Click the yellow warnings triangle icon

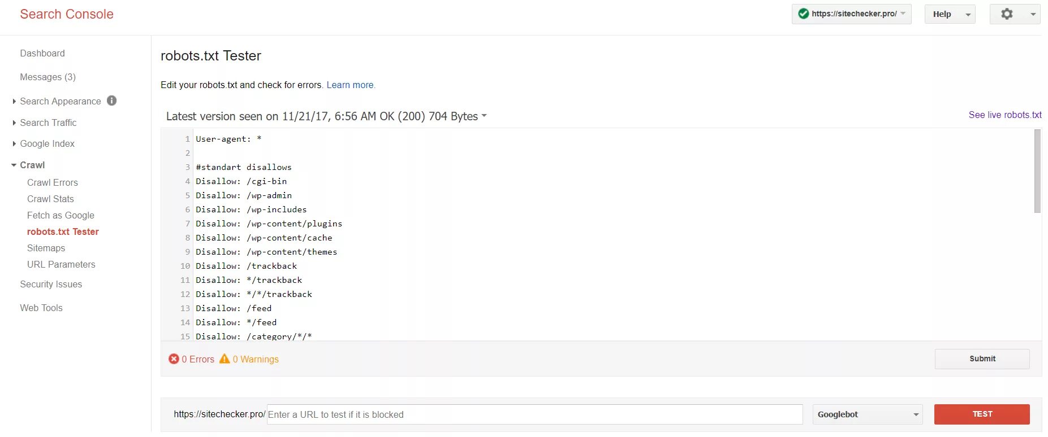[225, 359]
